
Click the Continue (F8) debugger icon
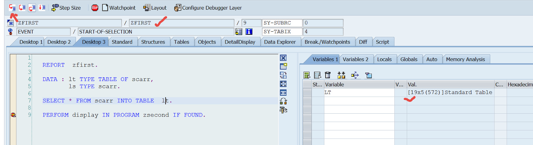(42, 8)
